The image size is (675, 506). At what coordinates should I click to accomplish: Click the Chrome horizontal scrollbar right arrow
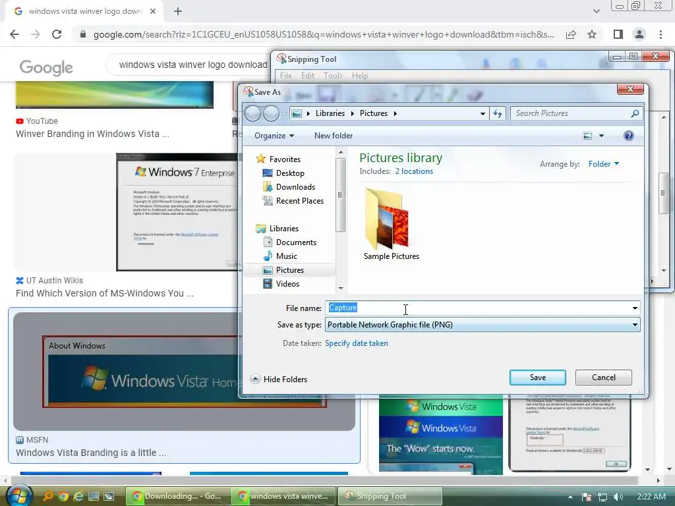click(x=658, y=480)
